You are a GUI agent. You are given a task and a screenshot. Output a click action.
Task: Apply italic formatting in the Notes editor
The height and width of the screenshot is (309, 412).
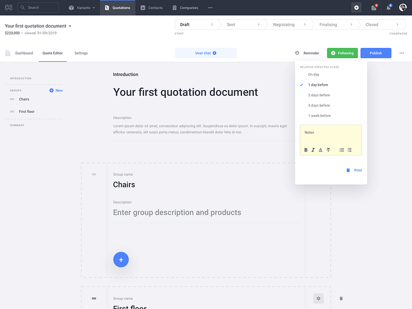[x=313, y=150]
